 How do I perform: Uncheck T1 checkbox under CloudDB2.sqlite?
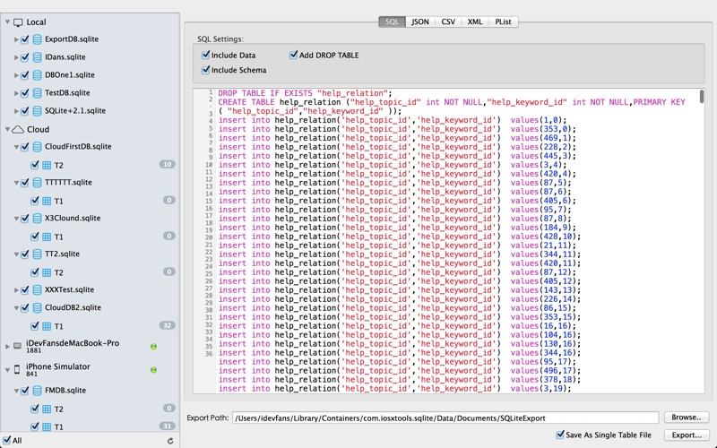click(35, 326)
